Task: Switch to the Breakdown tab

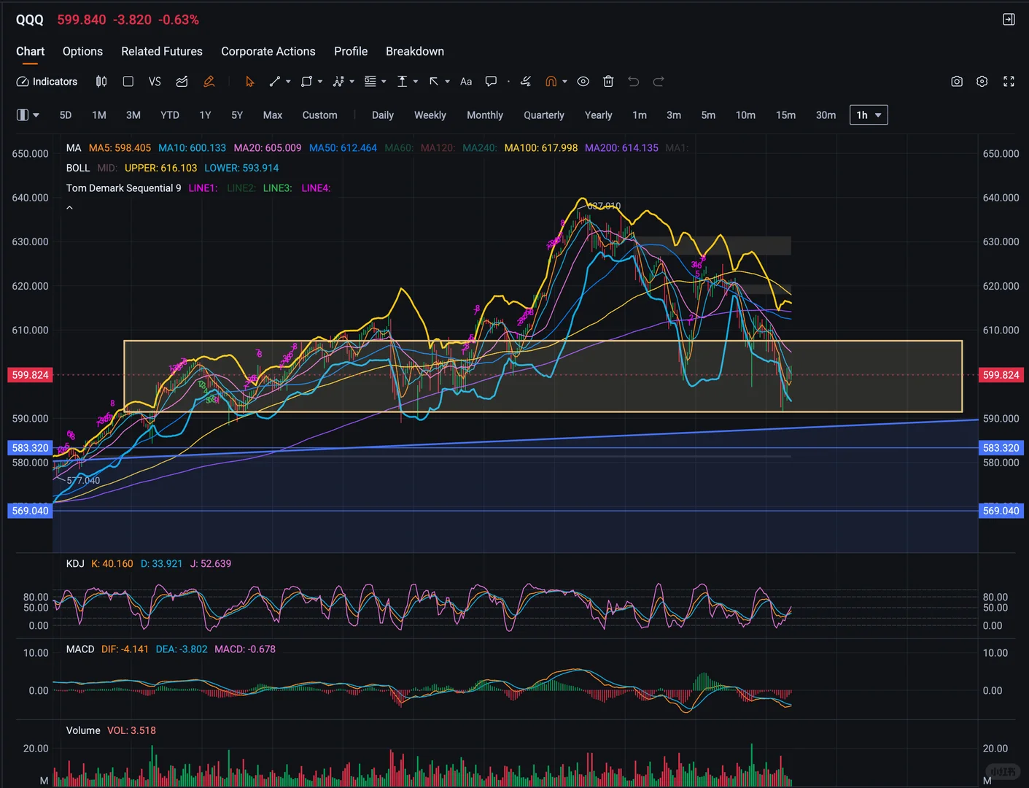Action: [415, 51]
